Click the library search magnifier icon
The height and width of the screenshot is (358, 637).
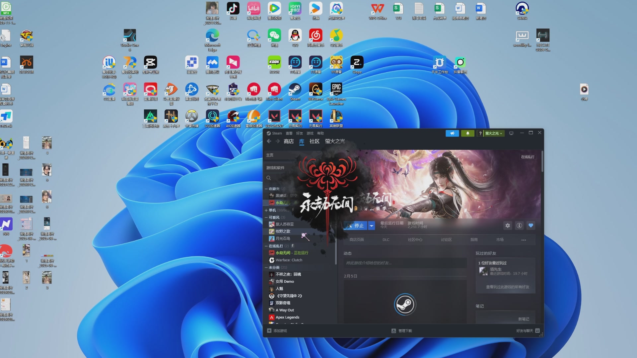[x=269, y=178]
